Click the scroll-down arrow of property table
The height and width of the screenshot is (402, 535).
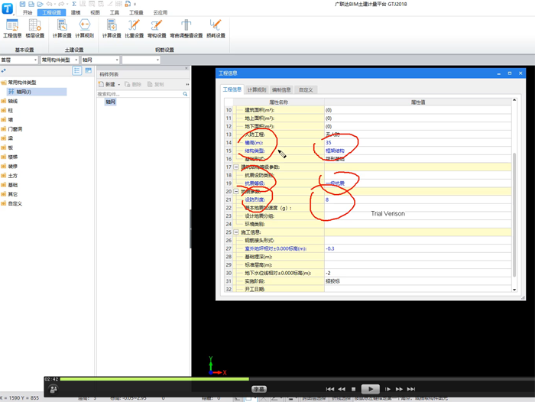pyautogui.click(x=514, y=290)
